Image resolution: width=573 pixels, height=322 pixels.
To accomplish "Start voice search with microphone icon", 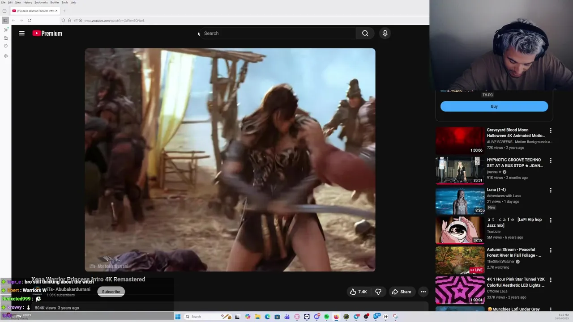I will 385,33.
